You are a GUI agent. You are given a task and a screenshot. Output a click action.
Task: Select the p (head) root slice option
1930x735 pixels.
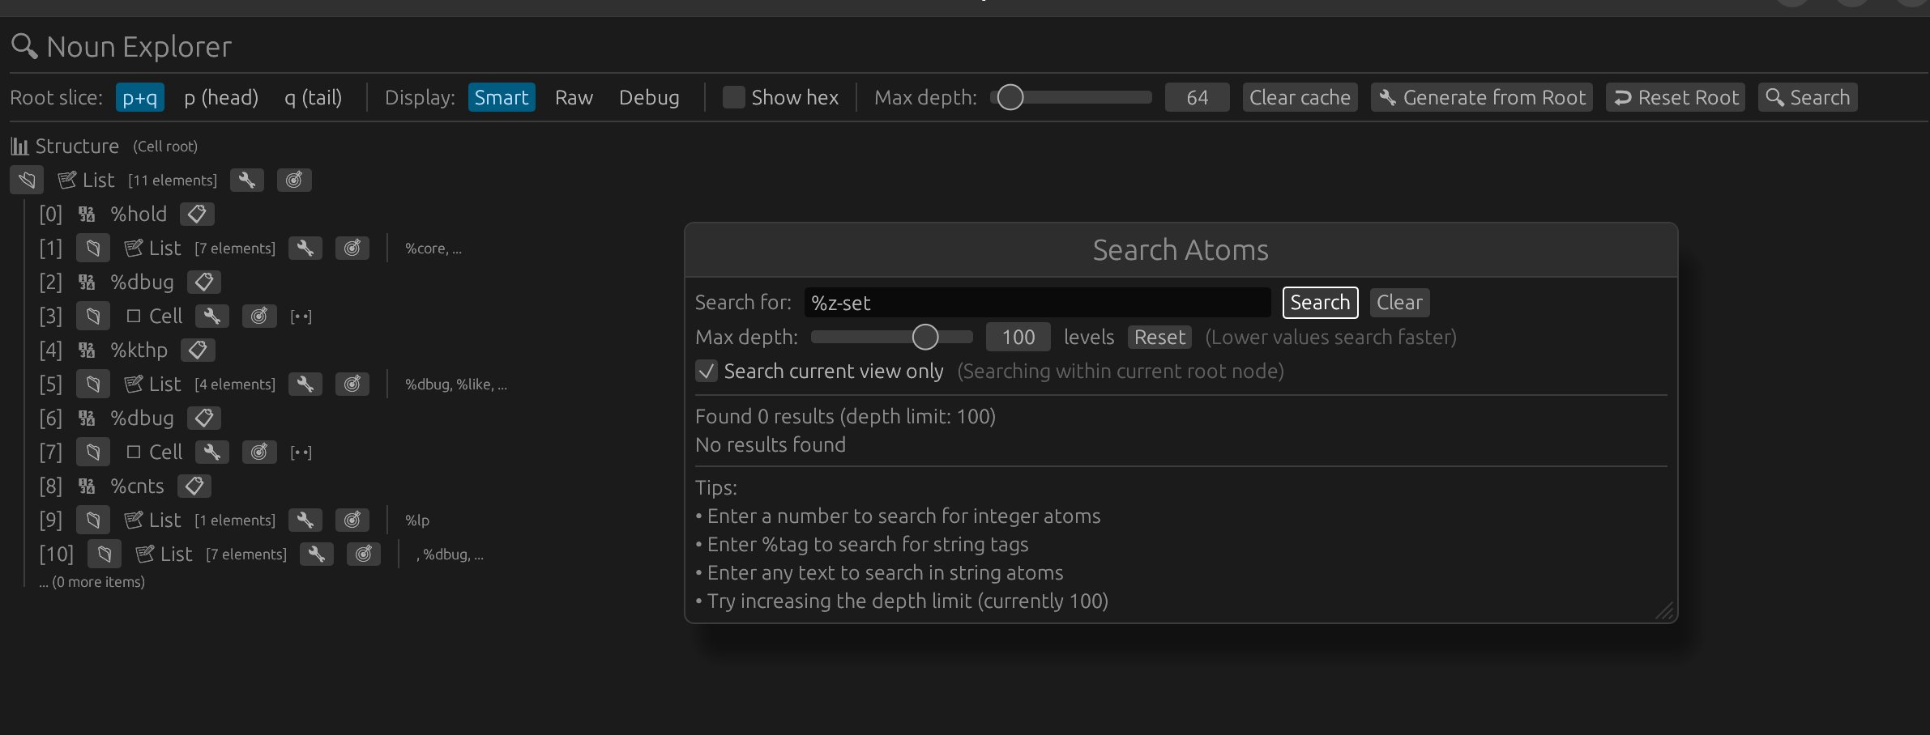220,98
